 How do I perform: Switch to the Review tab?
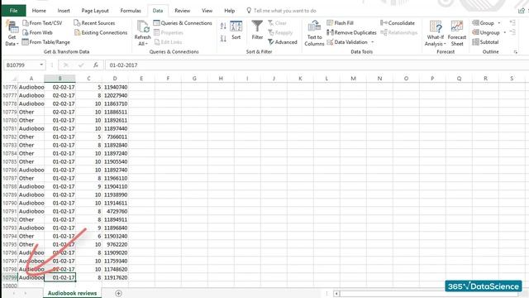point(182,11)
